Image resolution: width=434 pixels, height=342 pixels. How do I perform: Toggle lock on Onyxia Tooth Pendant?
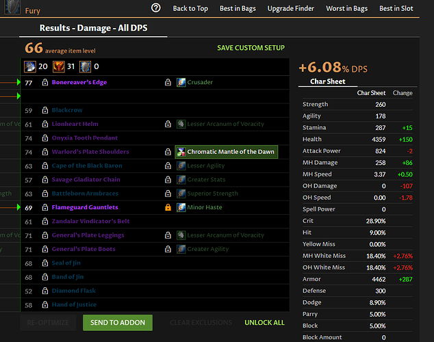pos(45,137)
